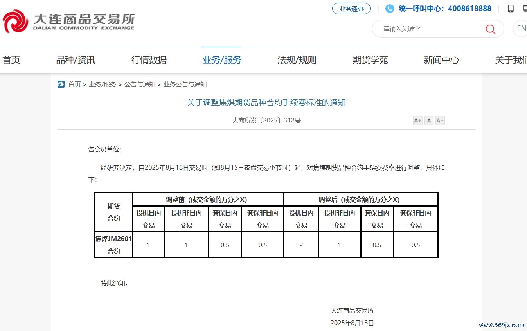Click the blue phone call-center icon
Screen dimensions: 527x331
click(390, 9)
